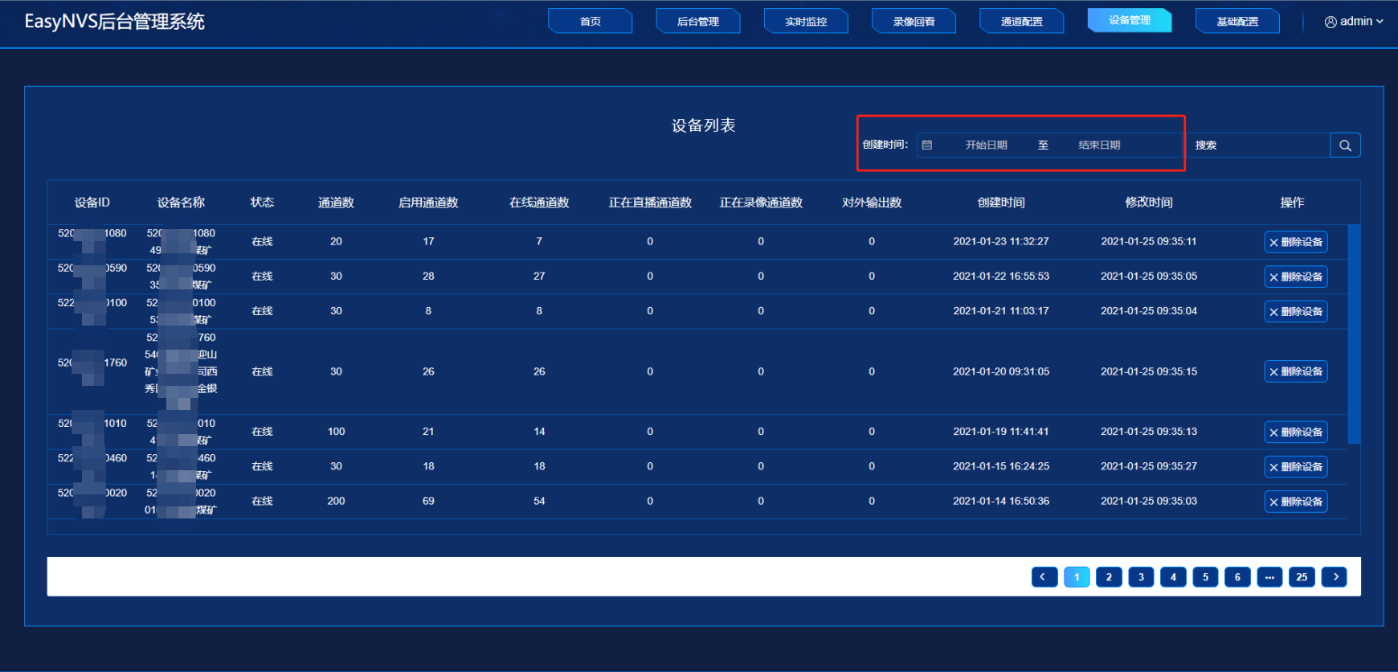Jump to page 6
Screen dimensions: 1398x672
click(x=1237, y=577)
